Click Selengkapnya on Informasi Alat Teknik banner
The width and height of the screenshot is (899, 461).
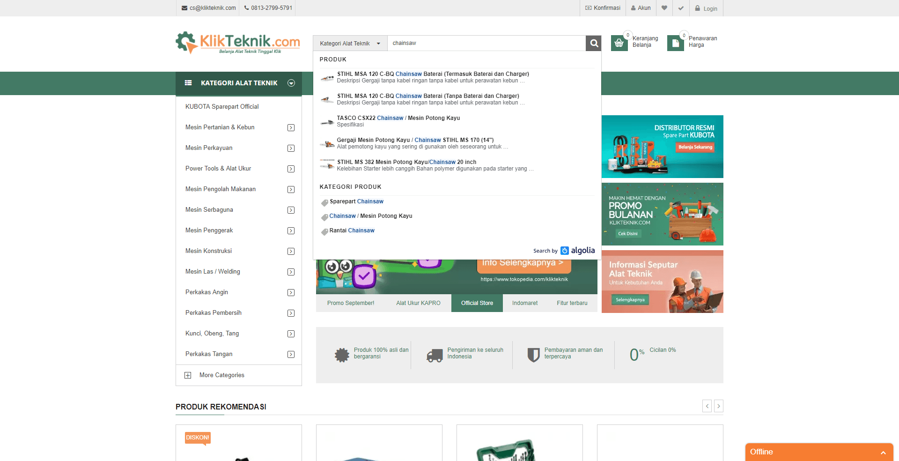[630, 300]
